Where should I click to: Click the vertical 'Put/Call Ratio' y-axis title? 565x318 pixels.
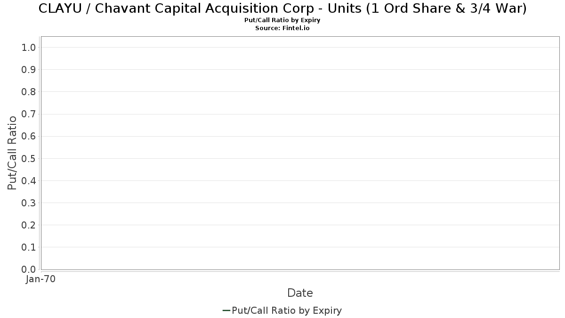tap(12, 153)
